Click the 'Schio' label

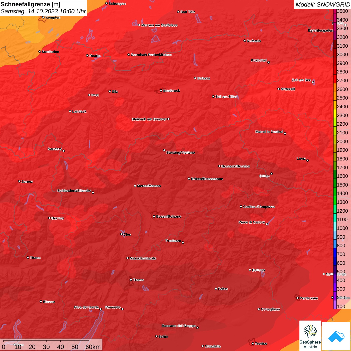point(163,336)
